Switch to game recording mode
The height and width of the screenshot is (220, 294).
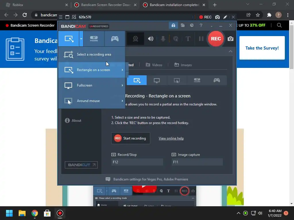pyautogui.click(x=115, y=39)
